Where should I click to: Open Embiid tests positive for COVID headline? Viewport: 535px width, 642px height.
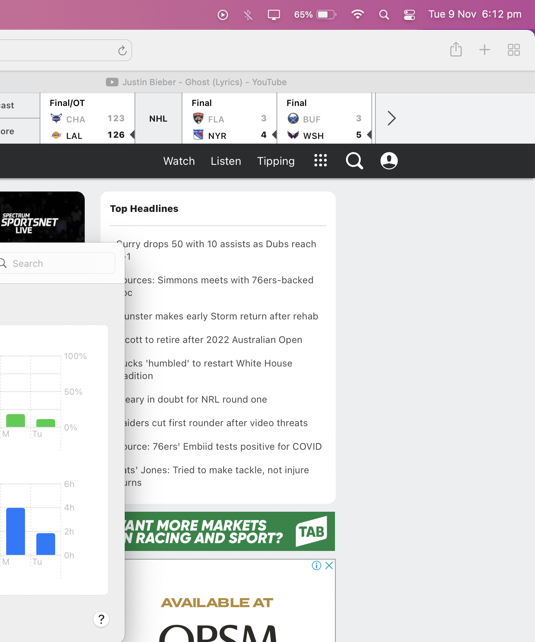[x=223, y=447]
